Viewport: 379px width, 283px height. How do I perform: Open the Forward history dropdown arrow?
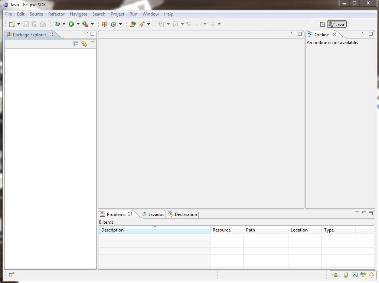coord(219,24)
